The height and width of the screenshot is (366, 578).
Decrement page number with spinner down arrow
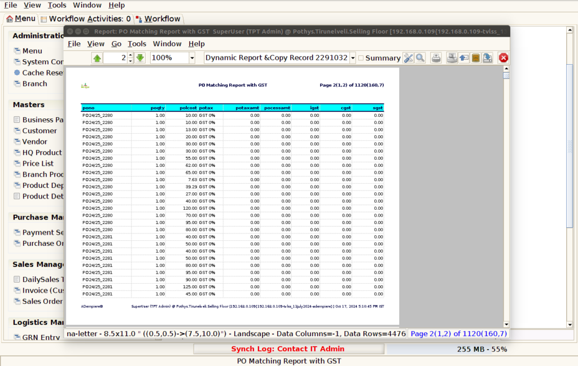[130, 61]
